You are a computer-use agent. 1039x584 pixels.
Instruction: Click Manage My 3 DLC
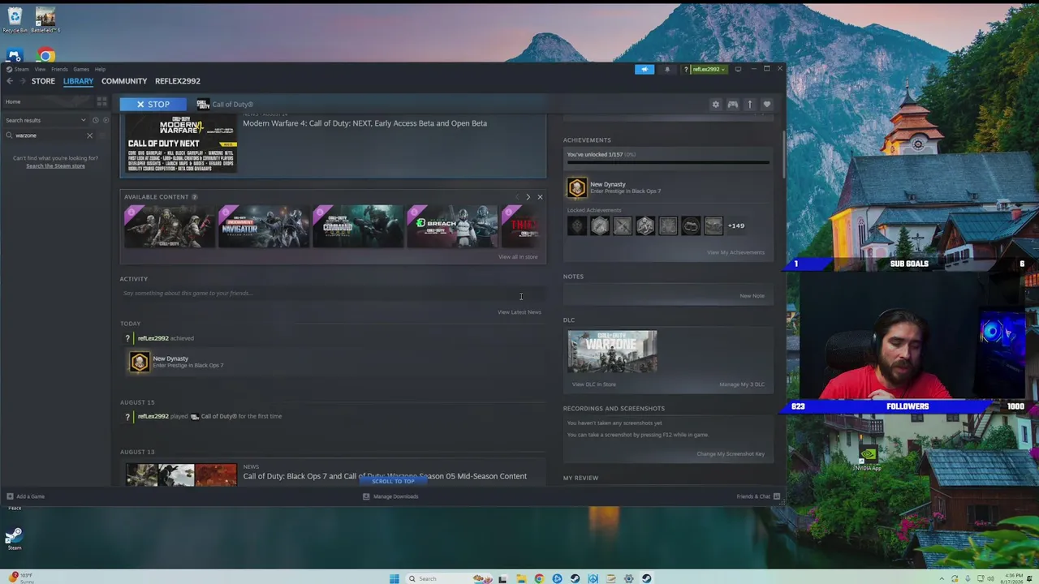point(742,384)
